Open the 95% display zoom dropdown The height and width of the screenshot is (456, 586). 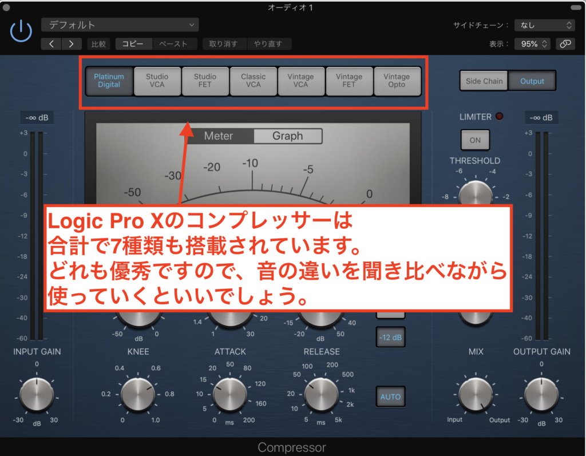[x=532, y=43]
